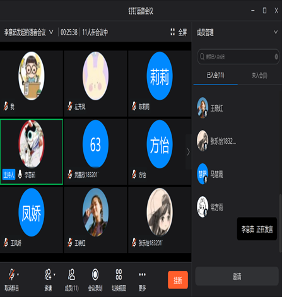Screen dimensions: 282x297
Task: Click the search members input field
Action: click(x=238, y=57)
